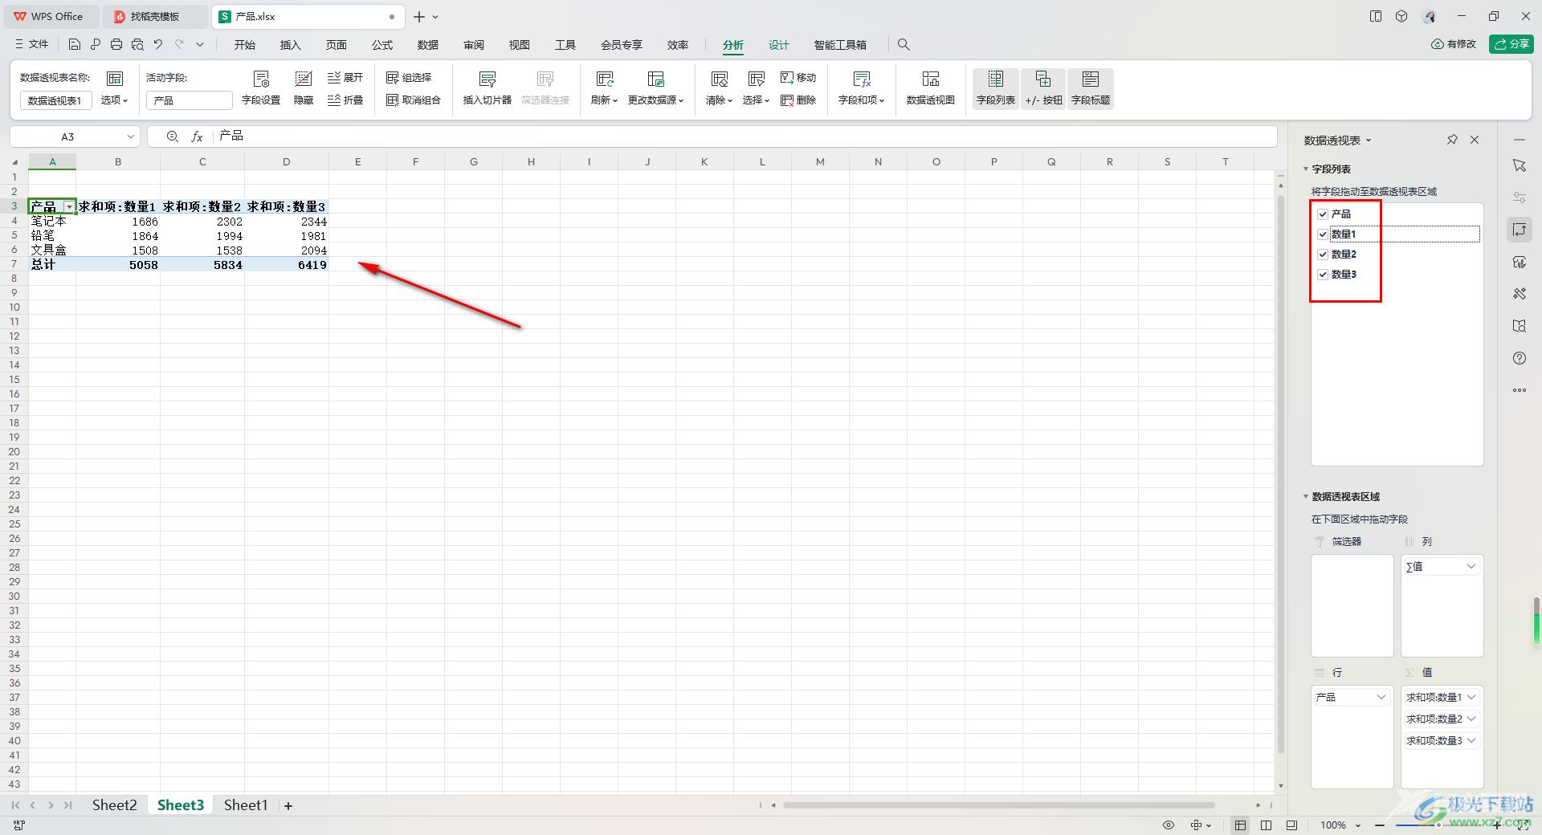This screenshot has height=835, width=1542.
Task: Uncheck the 数量3 field checkbox
Action: tap(1323, 275)
